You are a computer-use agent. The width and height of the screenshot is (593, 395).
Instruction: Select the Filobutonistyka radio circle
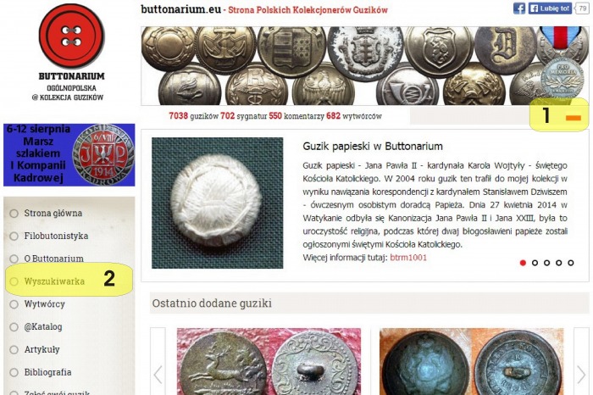click(x=14, y=236)
